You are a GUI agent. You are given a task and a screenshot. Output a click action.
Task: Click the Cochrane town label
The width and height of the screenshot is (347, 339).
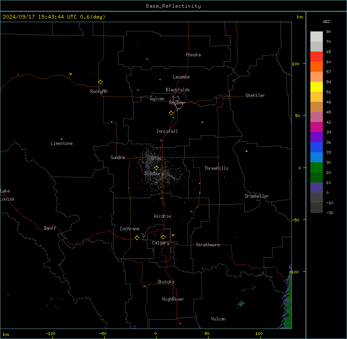[130, 229]
